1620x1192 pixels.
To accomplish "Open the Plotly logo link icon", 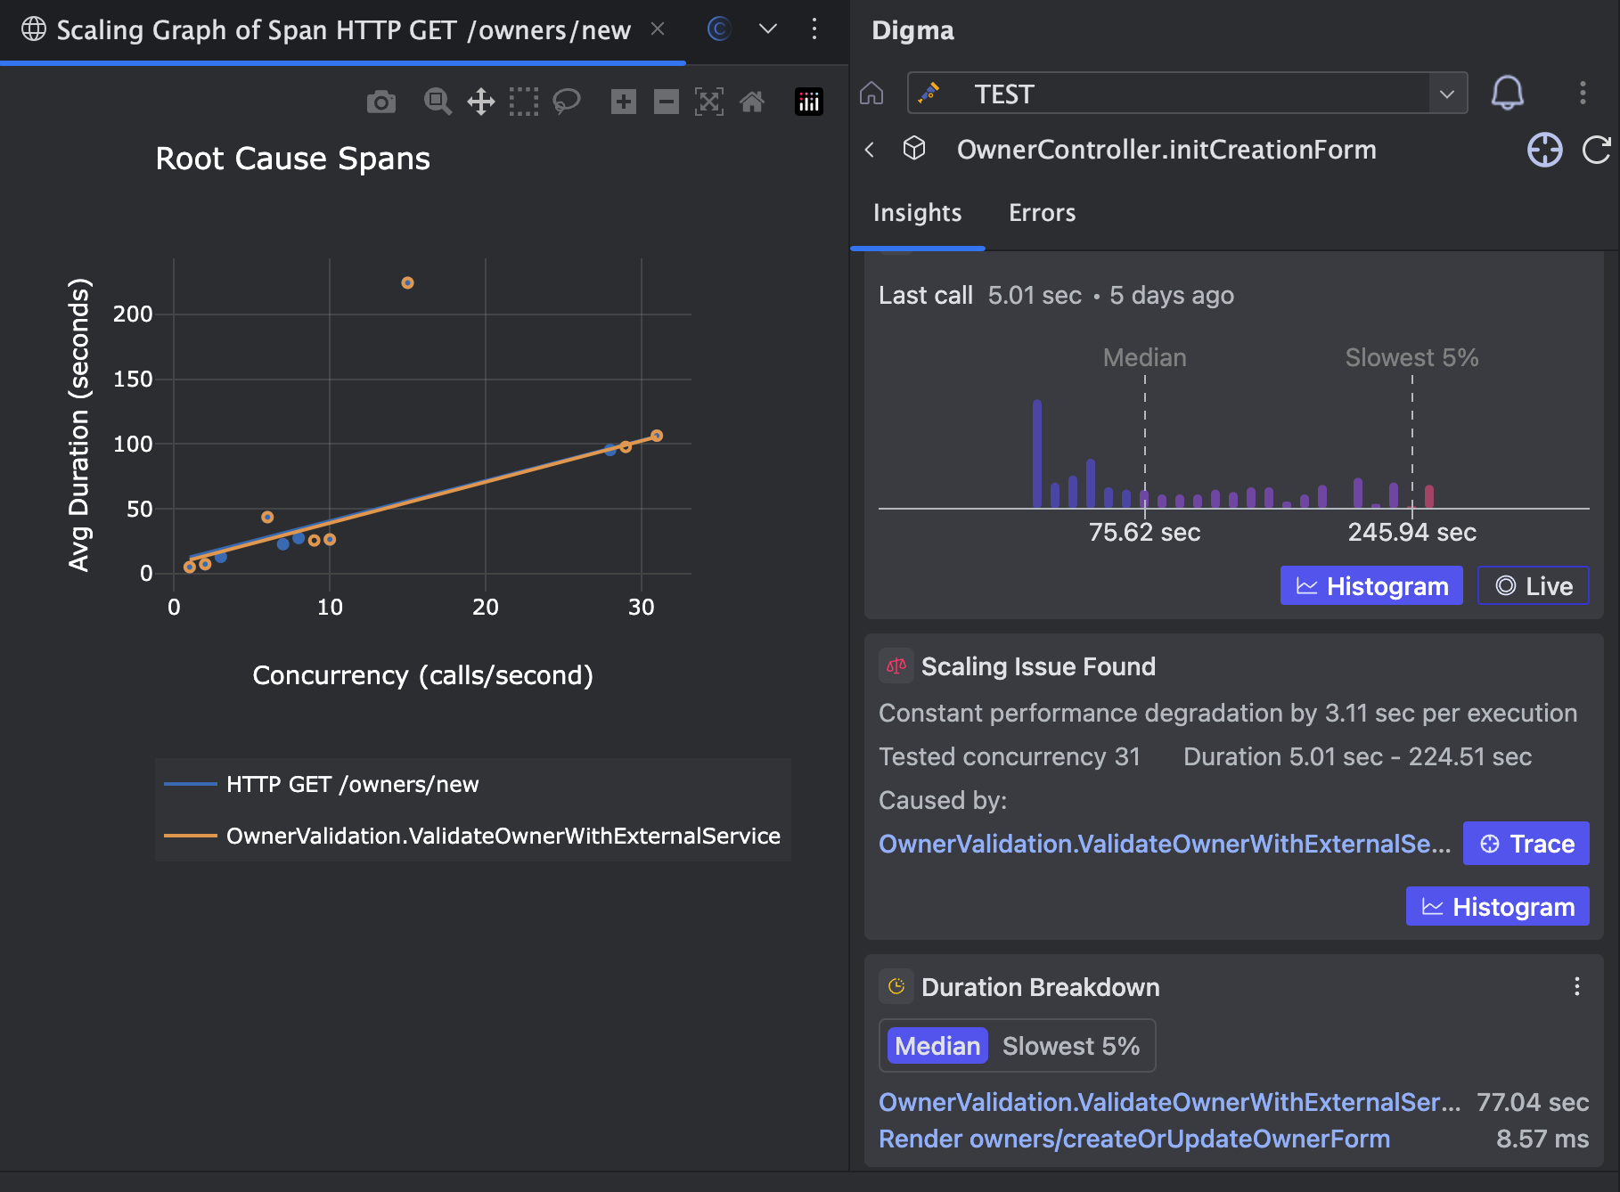I will pos(809,102).
